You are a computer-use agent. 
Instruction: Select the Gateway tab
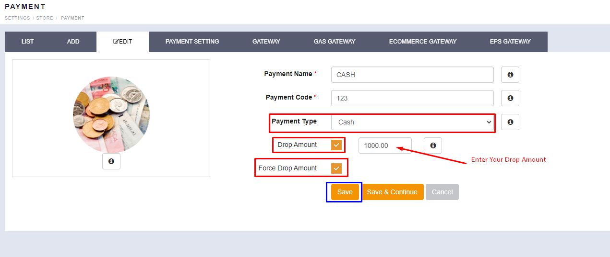click(x=266, y=42)
